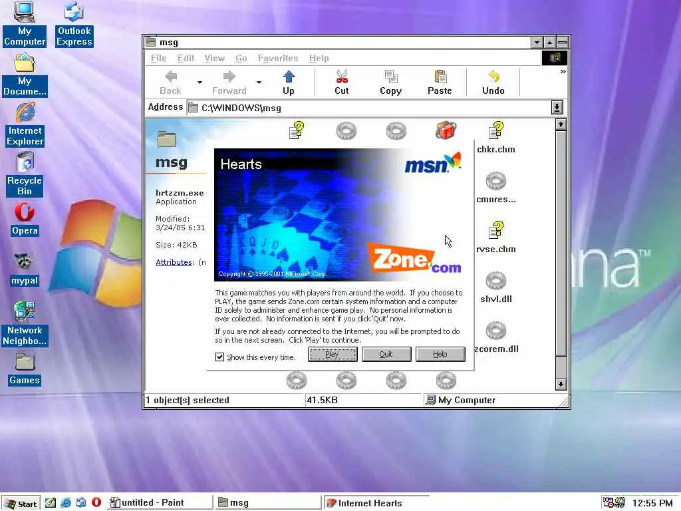Image resolution: width=681 pixels, height=511 pixels.
Task: Click Help button in Hearts dialog
Action: click(440, 354)
